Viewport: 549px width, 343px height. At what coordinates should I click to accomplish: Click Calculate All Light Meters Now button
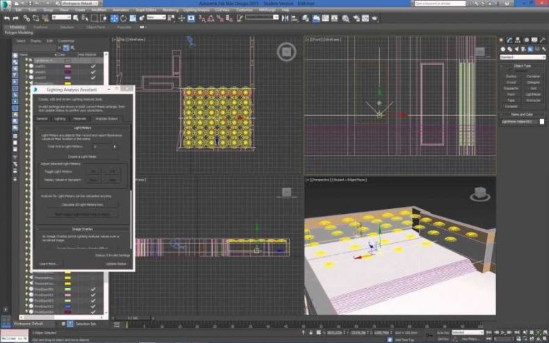(82, 205)
